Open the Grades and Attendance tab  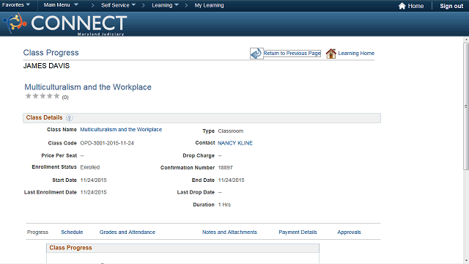coord(127,232)
